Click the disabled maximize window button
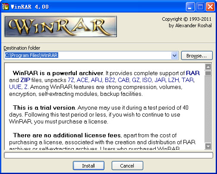The image size is (217, 174). [x=200, y=6]
